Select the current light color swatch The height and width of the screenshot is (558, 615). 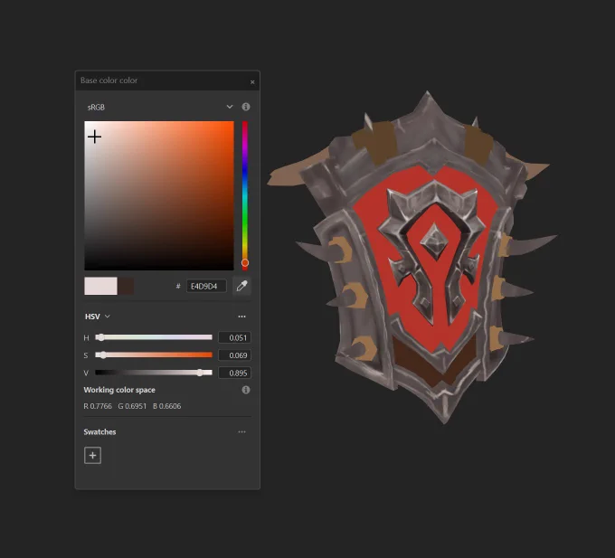(100, 286)
